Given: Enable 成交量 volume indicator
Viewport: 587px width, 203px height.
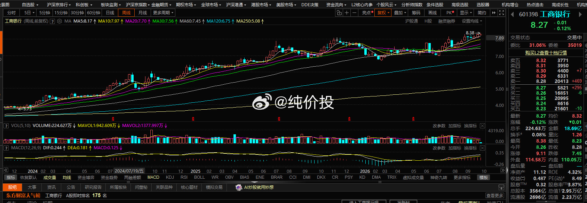Looking at the screenshot, I should (50, 177).
